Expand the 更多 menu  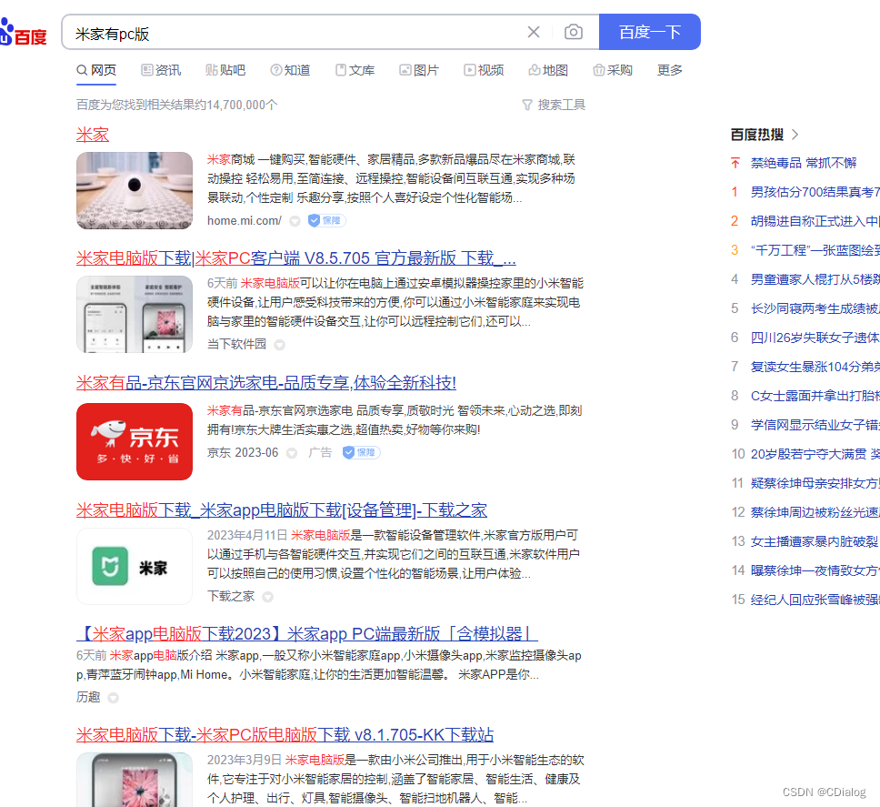coord(670,70)
